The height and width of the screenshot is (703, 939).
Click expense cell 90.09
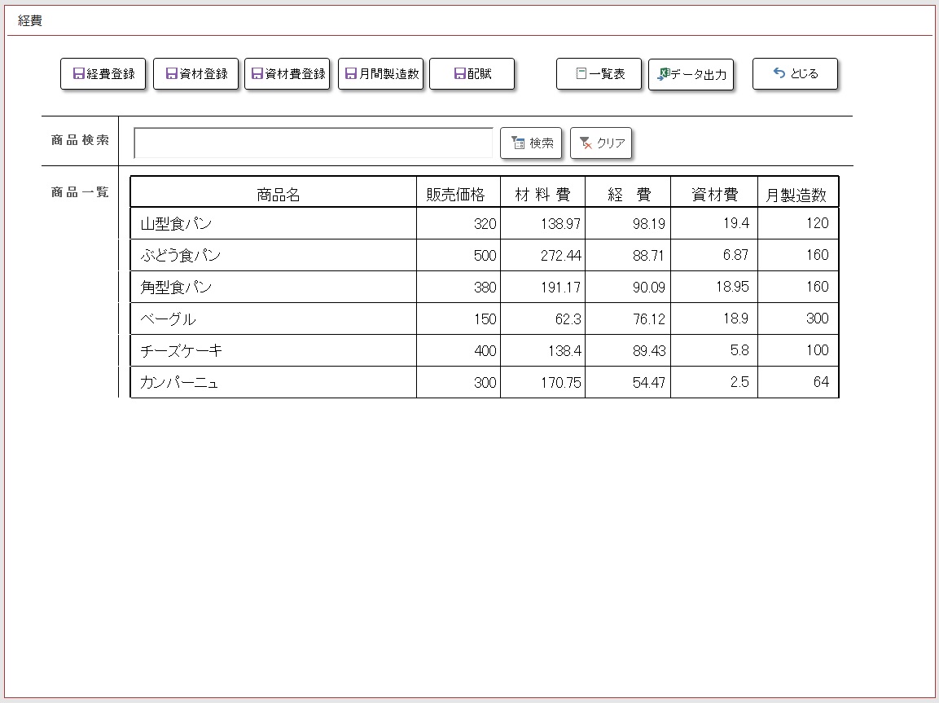click(628, 287)
